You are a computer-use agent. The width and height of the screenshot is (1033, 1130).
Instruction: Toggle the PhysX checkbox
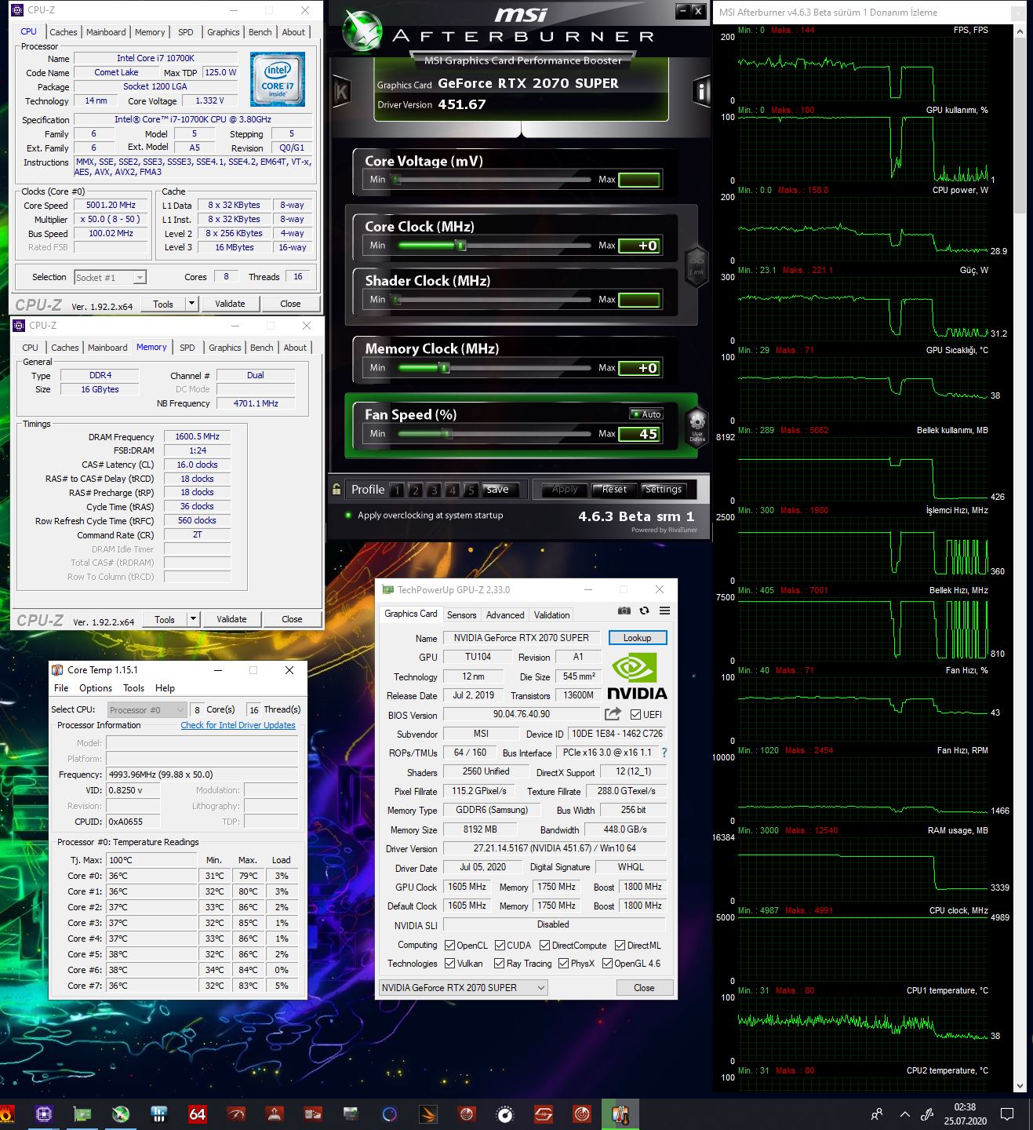(x=563, y=964)
